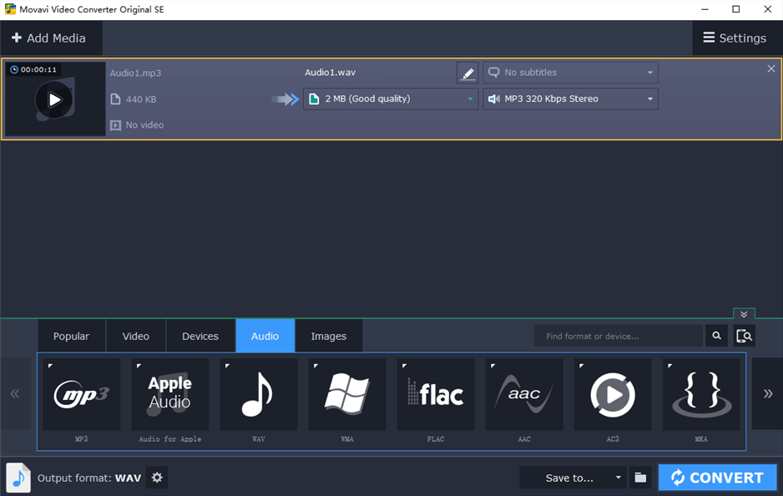Select the FLAC format tile
This screenshot has width=783, height=496.
(x=436, y=394)
